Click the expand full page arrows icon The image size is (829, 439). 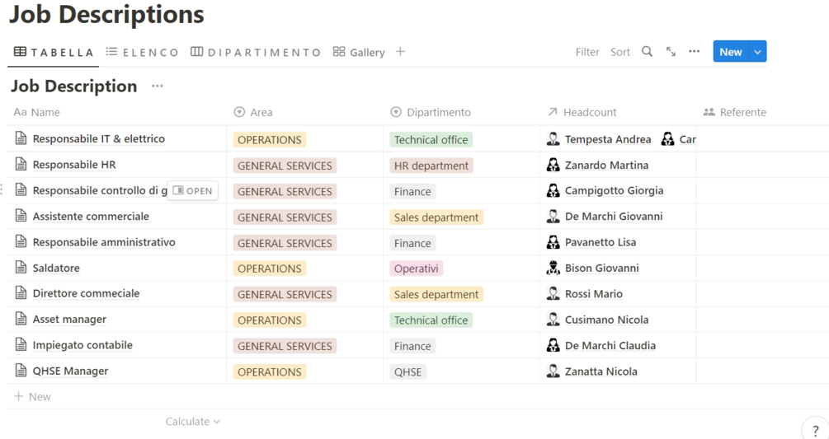point(671,52)
